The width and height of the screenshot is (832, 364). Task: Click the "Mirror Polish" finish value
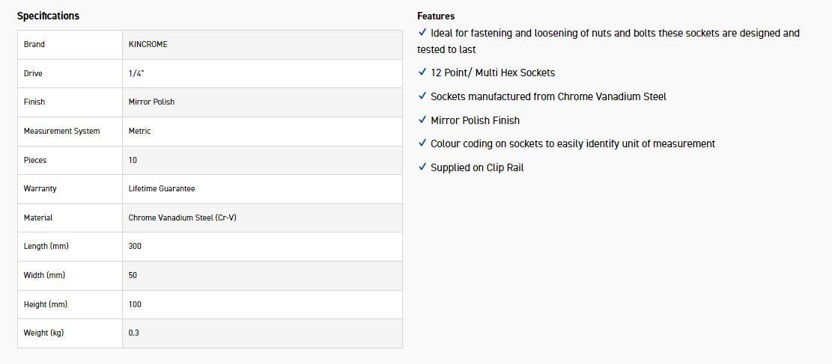coord(151,102)
